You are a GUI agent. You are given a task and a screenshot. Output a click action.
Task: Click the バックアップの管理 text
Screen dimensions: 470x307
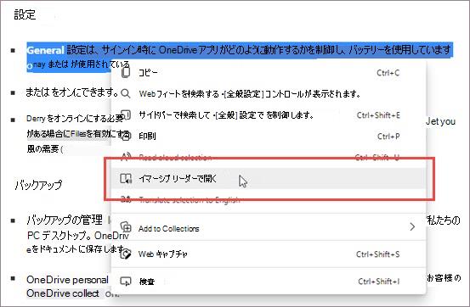[x=65, y=220]
